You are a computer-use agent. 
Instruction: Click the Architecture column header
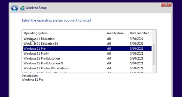click(117, 33)
